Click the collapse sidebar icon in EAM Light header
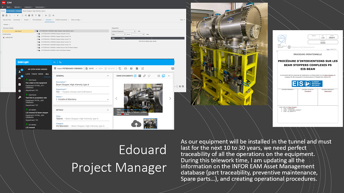 click(55, 62)
